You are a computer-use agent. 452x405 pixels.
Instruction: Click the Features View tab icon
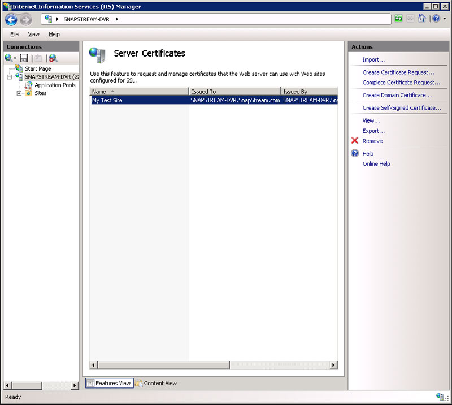coord(90,383)
